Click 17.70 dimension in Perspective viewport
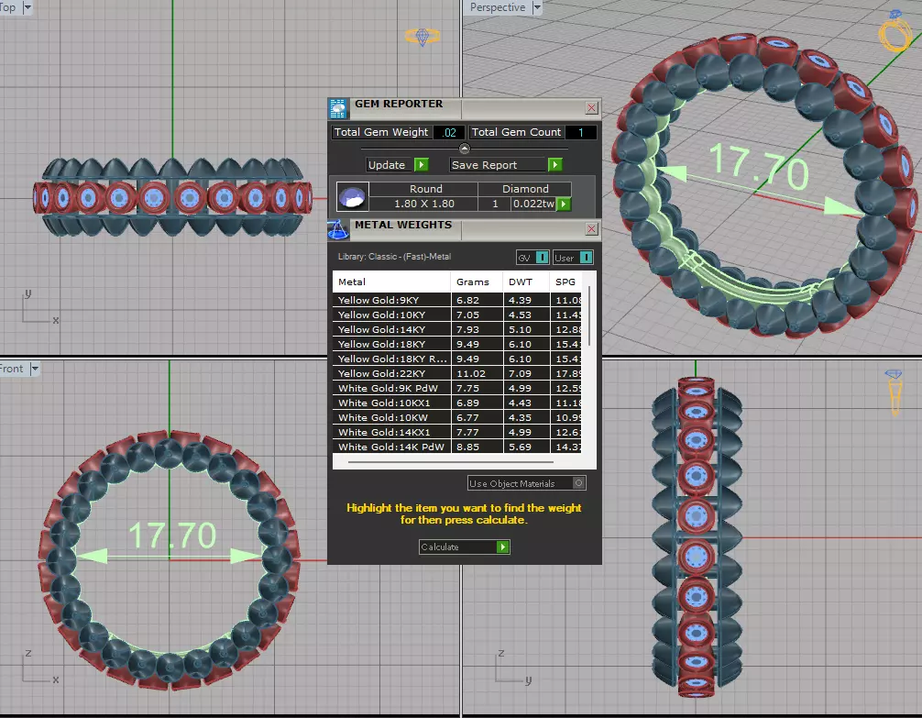 759,166
